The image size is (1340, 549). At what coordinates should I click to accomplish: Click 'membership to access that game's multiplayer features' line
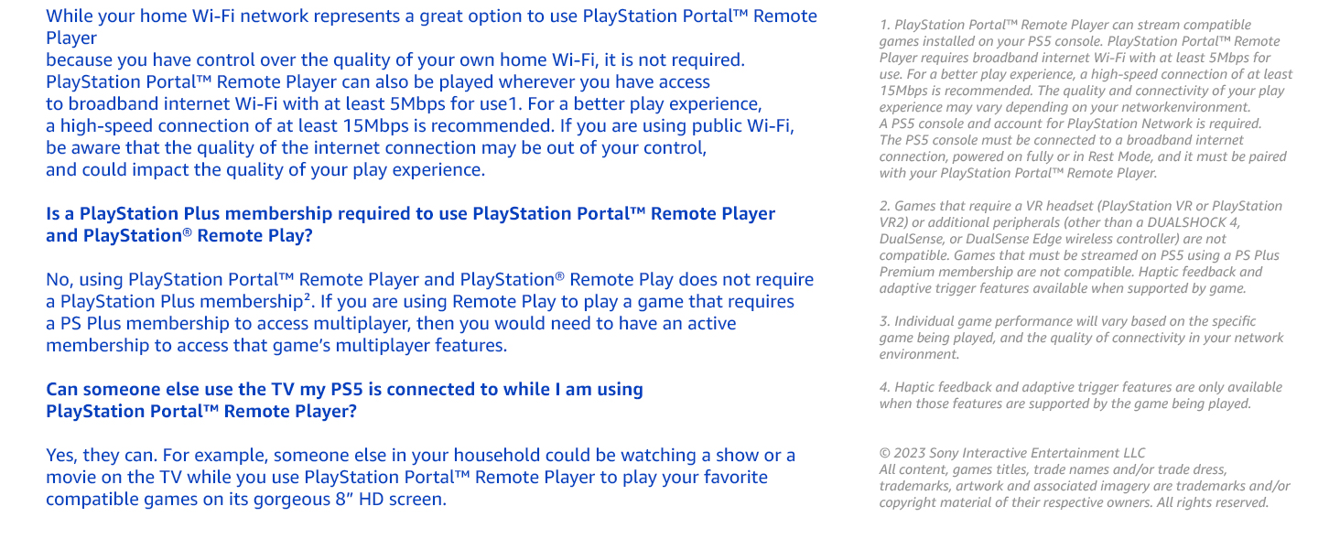click(x=276, y=346)
